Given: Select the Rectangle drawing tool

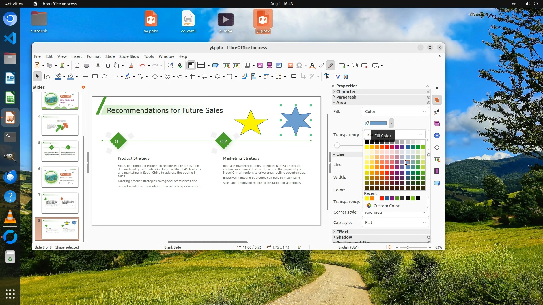Looking at the screenshot, I should tap(95, 76).
